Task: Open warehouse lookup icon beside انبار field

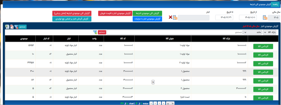Action: pyautogui.click(x=175, y=18)
